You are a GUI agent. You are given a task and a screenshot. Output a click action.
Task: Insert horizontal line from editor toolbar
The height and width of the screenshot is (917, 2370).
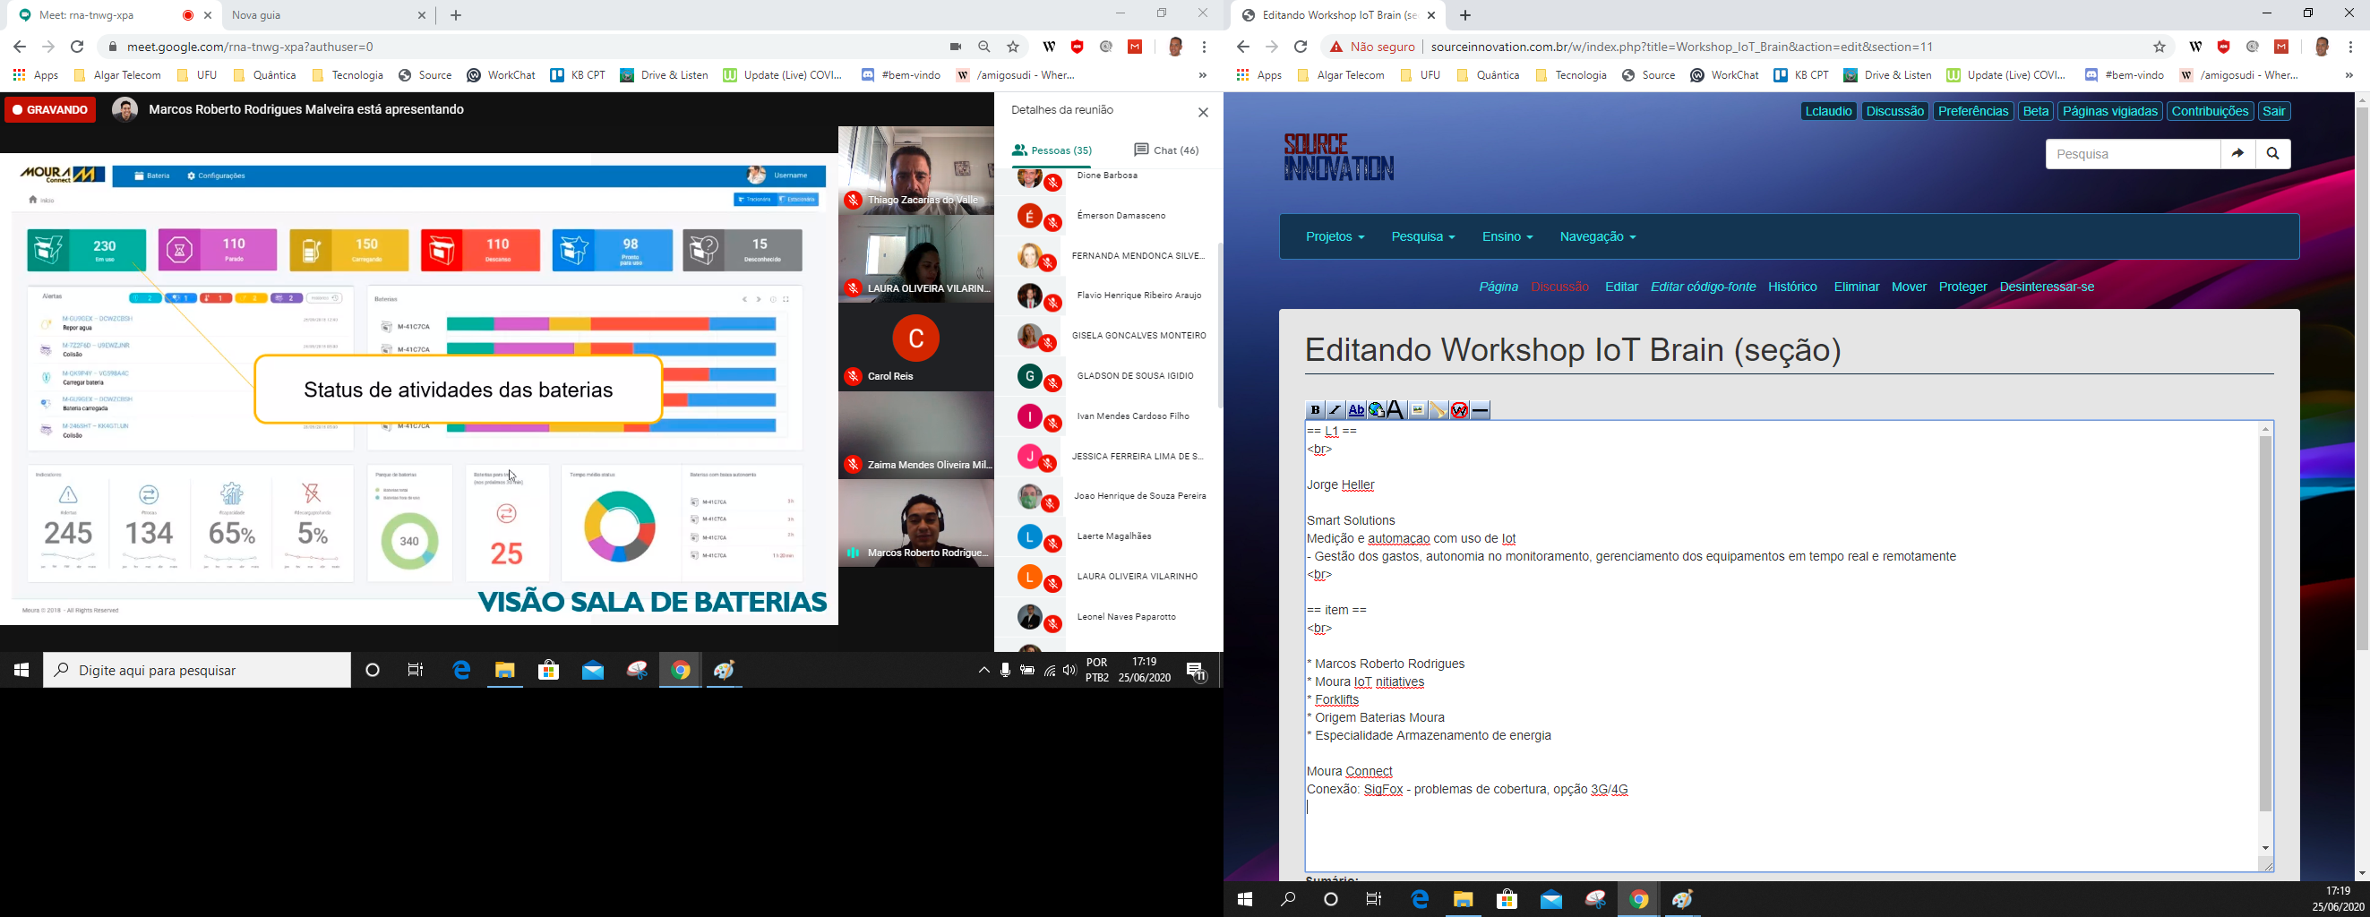[1481, 410]
